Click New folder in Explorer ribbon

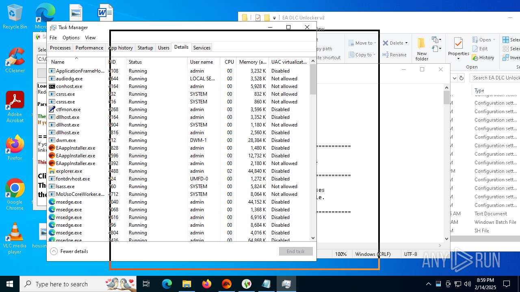[x=422, y=49]
